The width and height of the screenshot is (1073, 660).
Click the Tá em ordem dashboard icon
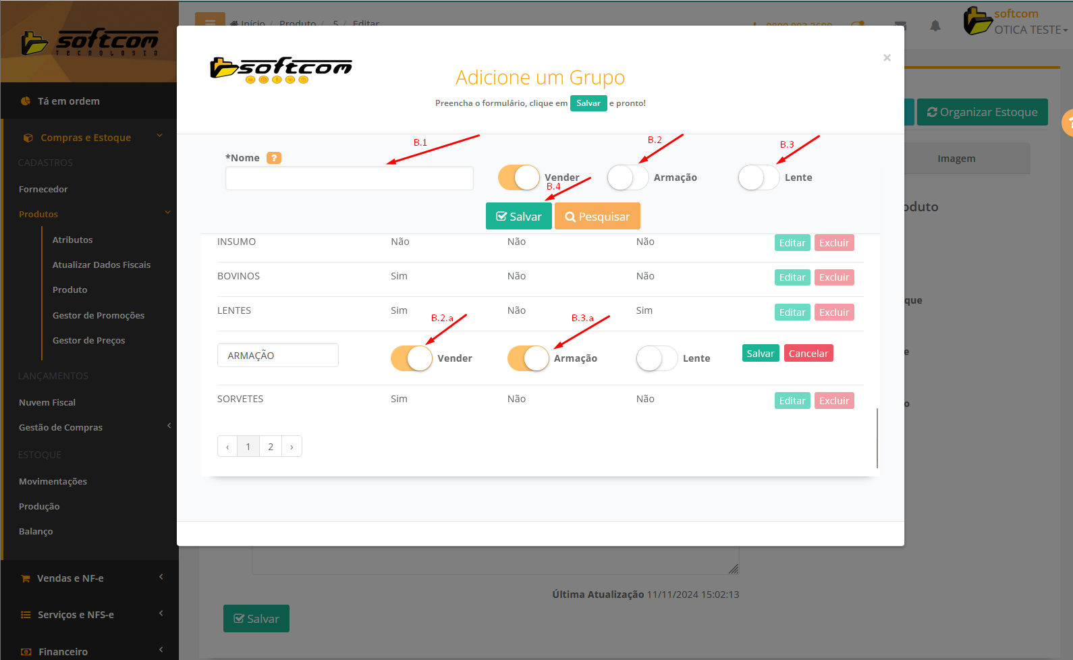pos(26,101)
